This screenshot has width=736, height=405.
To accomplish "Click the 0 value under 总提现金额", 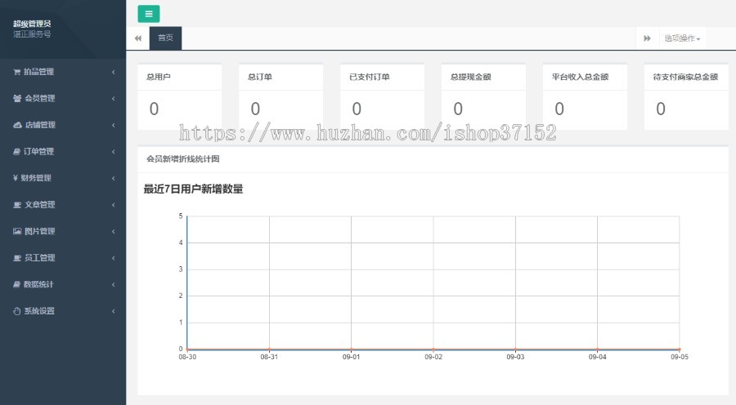I will pyautogui.click(x=458, y=109).
